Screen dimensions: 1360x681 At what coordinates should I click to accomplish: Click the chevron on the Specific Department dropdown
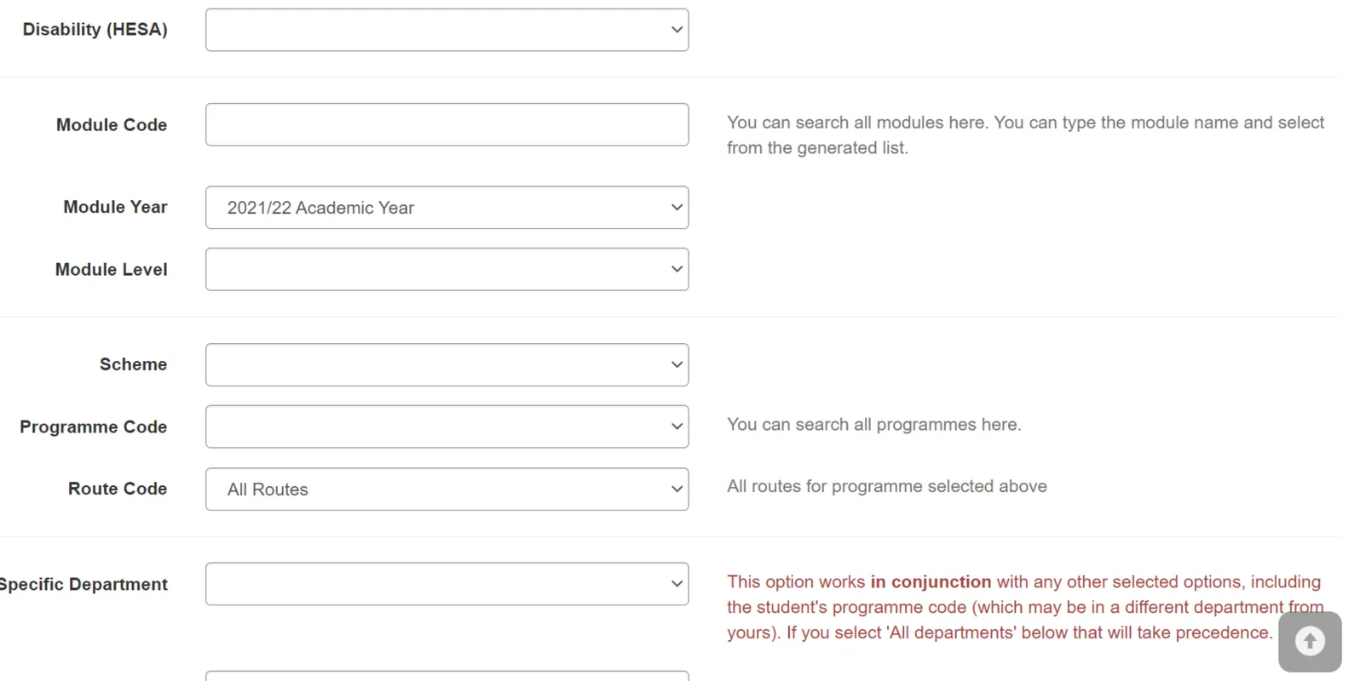pos(677,584)
